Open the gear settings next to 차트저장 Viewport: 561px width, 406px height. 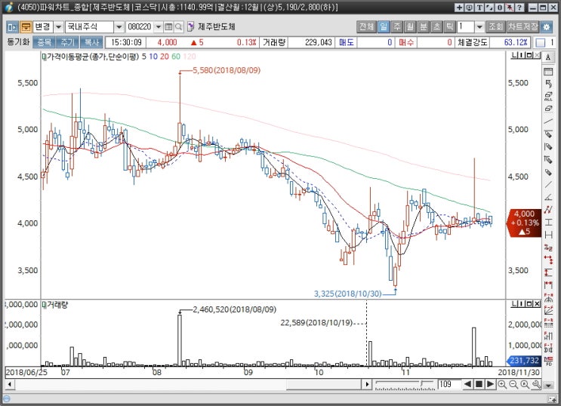pos(546,27)
